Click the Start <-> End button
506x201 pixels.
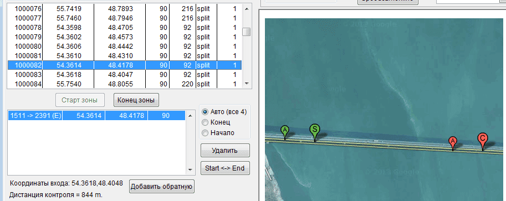[225, 168]
